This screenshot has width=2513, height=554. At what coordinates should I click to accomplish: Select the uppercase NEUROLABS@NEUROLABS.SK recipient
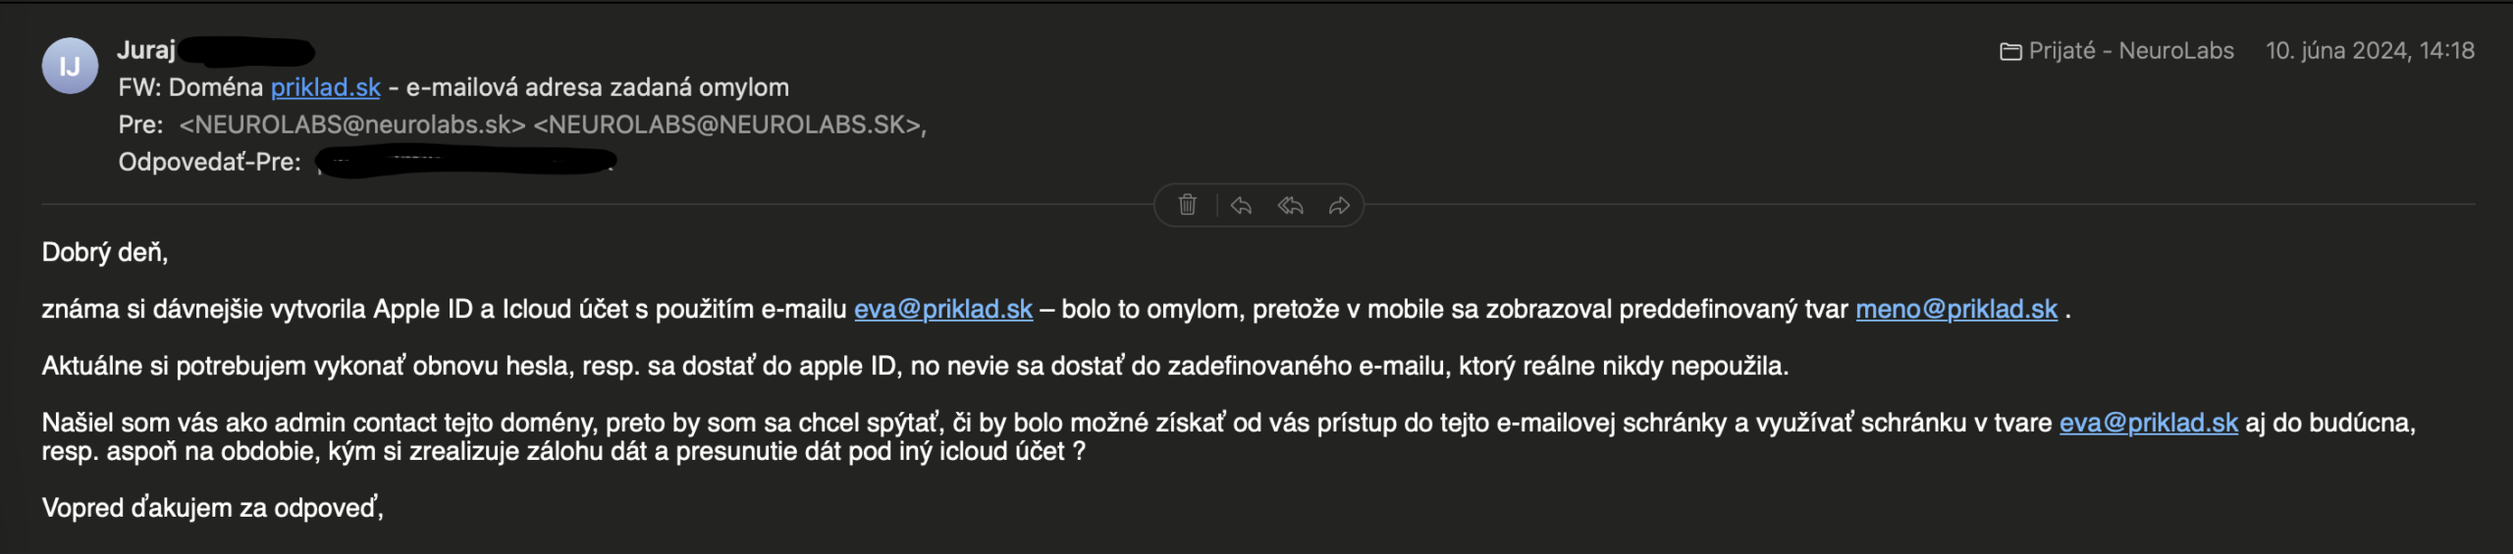tap(727, 125)
